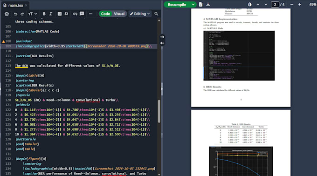This screenshot has width=317, height=176.
Task: View compile logs and output files
Action: (200, 5)
